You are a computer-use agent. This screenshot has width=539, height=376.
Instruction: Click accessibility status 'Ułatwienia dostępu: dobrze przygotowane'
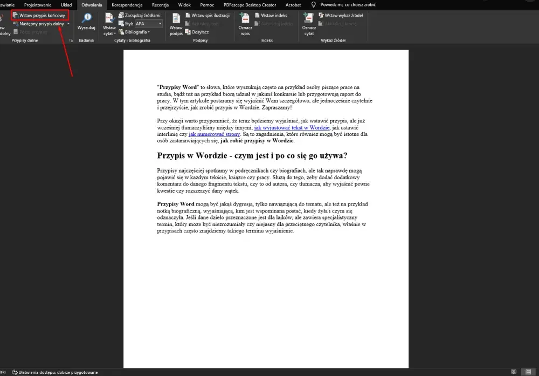[x=55, y=372]
